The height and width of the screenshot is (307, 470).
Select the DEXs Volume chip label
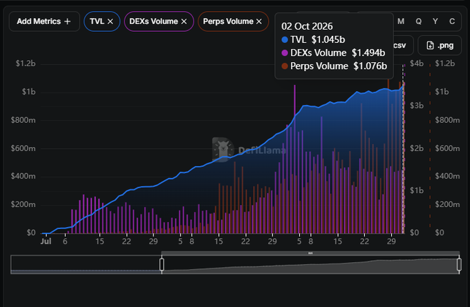click(x=153, y=21)
